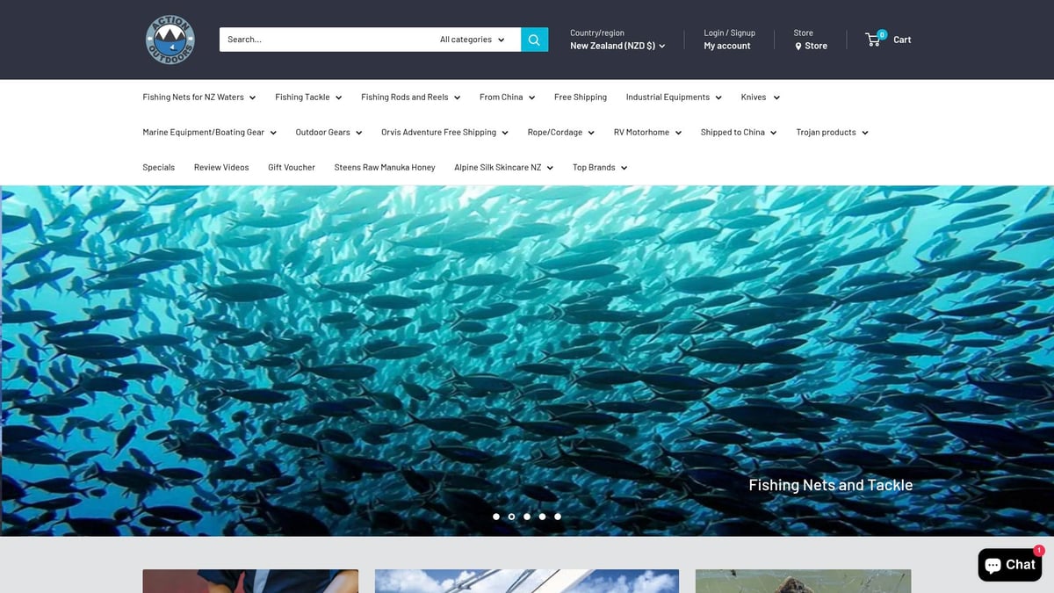Select the last slideshow dot

pos(558,517)
